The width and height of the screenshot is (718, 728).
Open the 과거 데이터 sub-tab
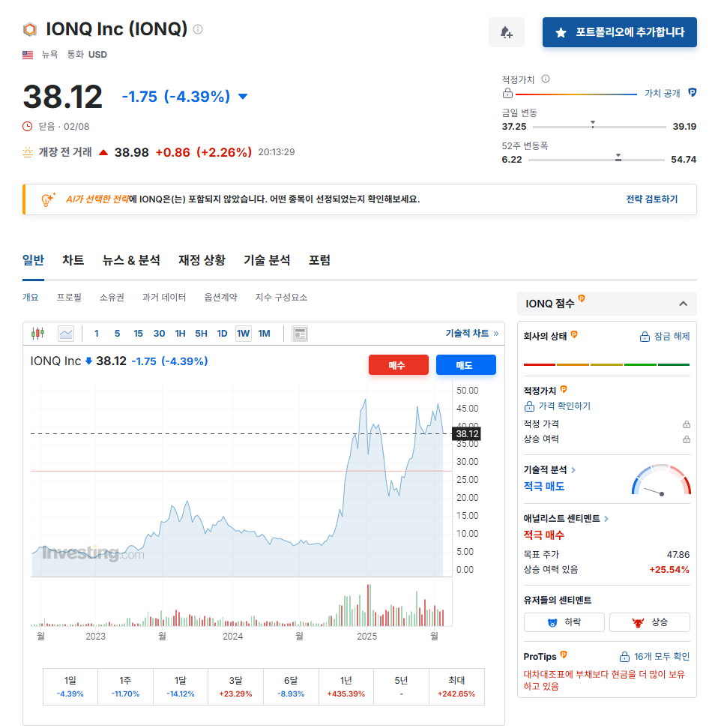tap(164, 297)
